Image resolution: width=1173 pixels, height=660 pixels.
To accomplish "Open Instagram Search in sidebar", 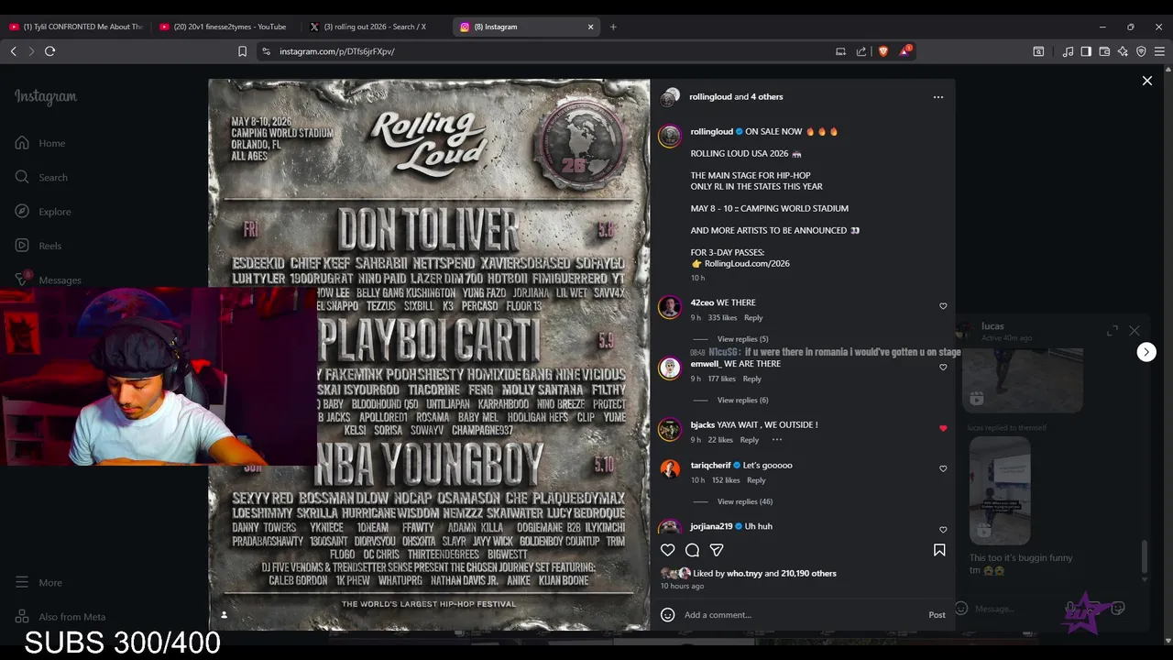I will coord(41,177).
